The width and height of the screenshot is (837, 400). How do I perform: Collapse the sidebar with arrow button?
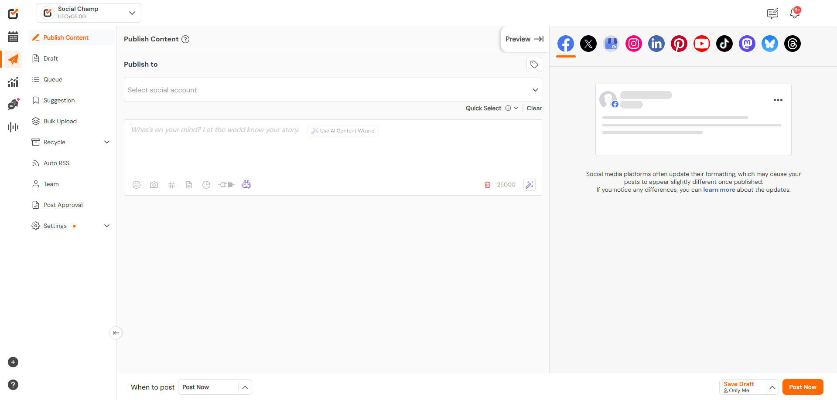click(116, 333)
